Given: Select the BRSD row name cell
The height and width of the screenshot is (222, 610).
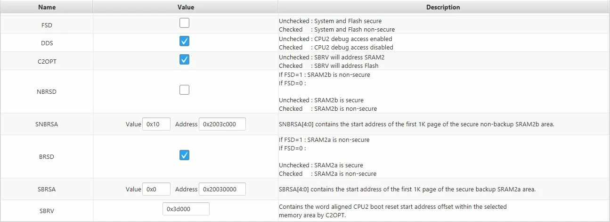Looking at the screenshot, I should coord(47,157).
